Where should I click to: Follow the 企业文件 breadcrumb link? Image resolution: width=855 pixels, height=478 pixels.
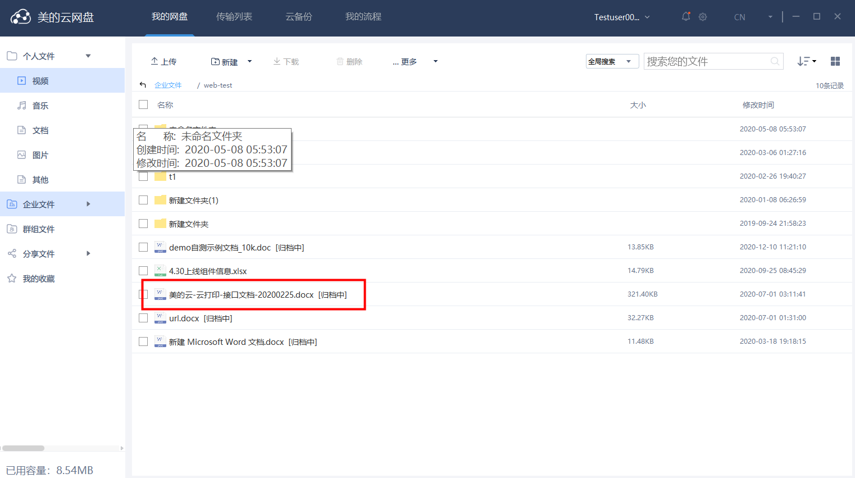(168, 85)
